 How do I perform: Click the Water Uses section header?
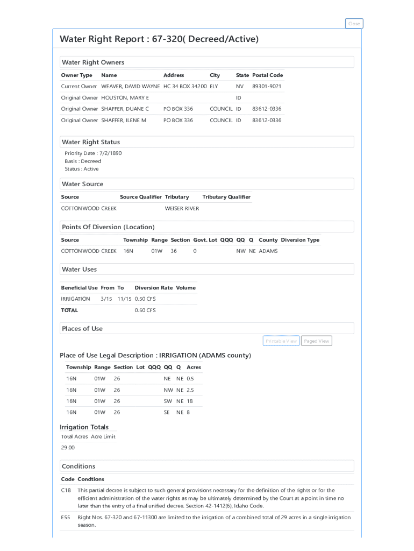(79, 269)
